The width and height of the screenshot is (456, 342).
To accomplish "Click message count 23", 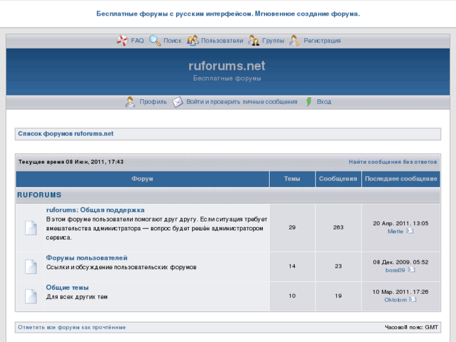I will click(338, 266).
